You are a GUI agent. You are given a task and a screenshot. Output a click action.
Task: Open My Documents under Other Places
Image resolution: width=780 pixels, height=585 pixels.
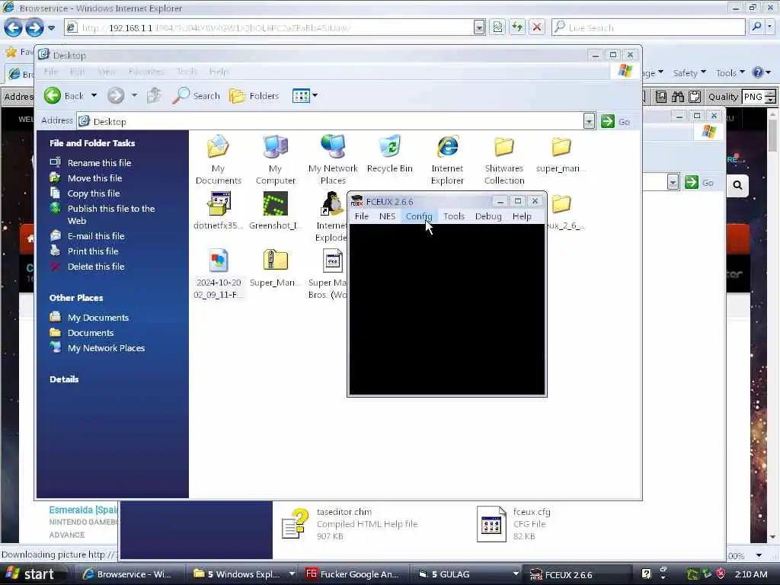click(x=98, y=318)
